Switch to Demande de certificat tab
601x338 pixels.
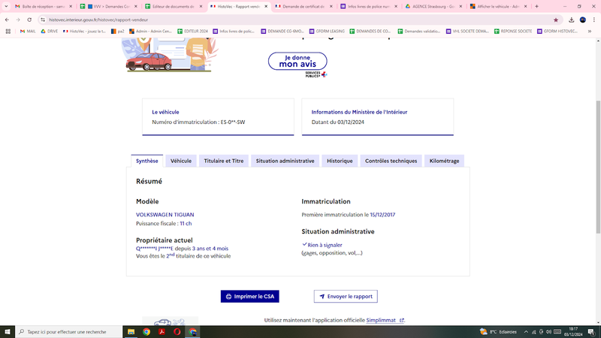point(304,7)
